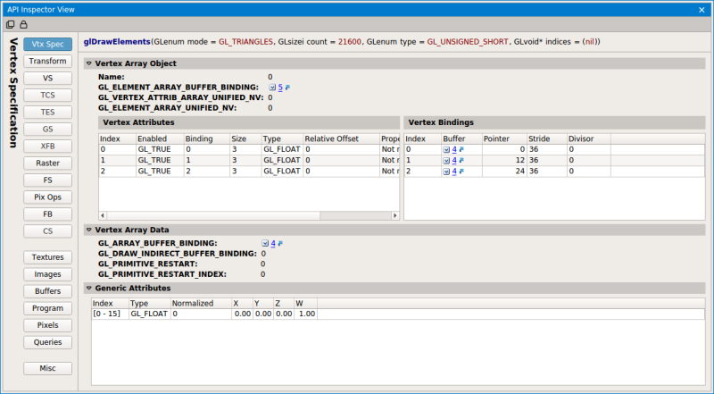Image resolution: width=714 pixels, height=394 pixels.
Task: Follow buffer link 4 in binding row 0
Action: coord(454,149)
